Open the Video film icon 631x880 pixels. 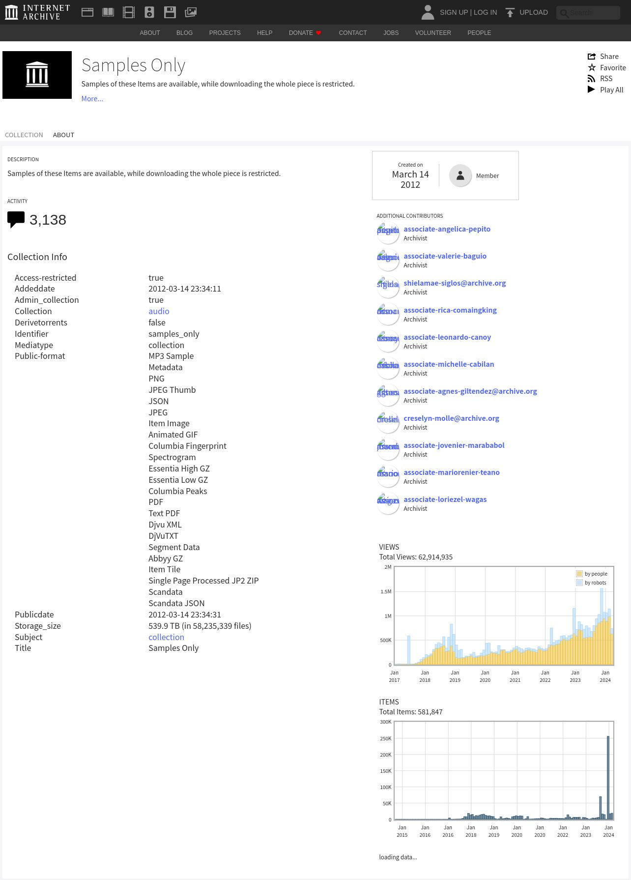[129, 12]
